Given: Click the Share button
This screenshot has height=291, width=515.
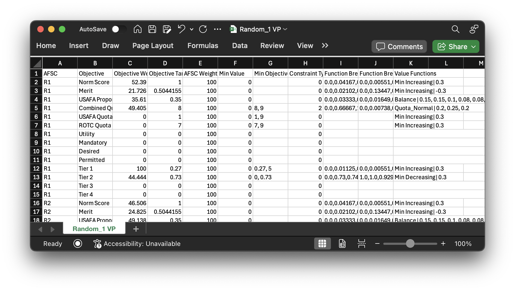Looking at the screenshot, I should [x=452, y=46].
